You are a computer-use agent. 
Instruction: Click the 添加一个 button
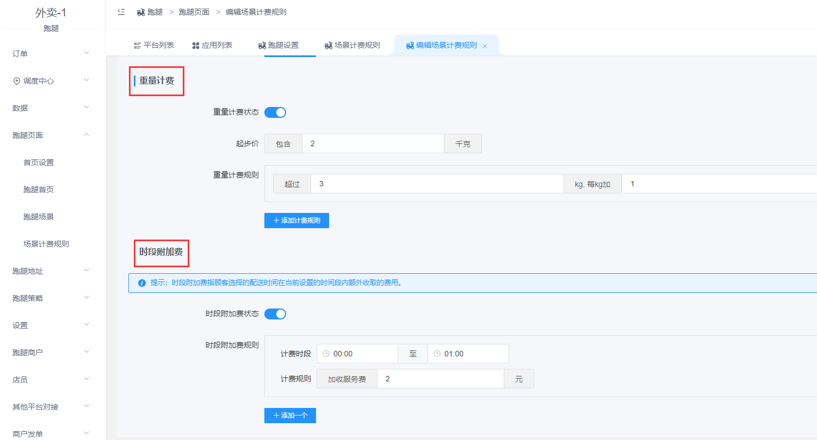click(x=290, y=416)
